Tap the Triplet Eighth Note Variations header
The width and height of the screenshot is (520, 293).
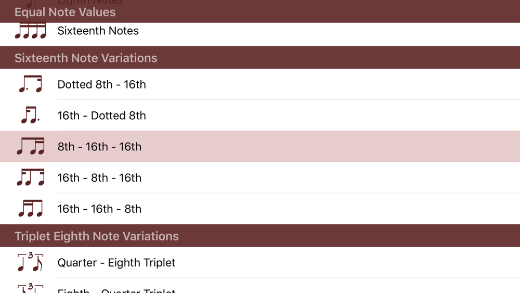tap(260, 236)
